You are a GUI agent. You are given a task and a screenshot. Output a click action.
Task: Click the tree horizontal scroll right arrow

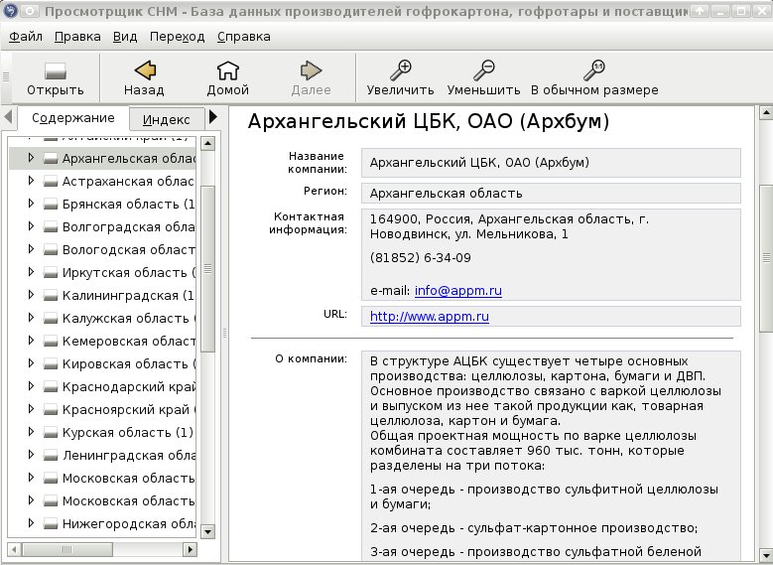click(x=190, y=549)
